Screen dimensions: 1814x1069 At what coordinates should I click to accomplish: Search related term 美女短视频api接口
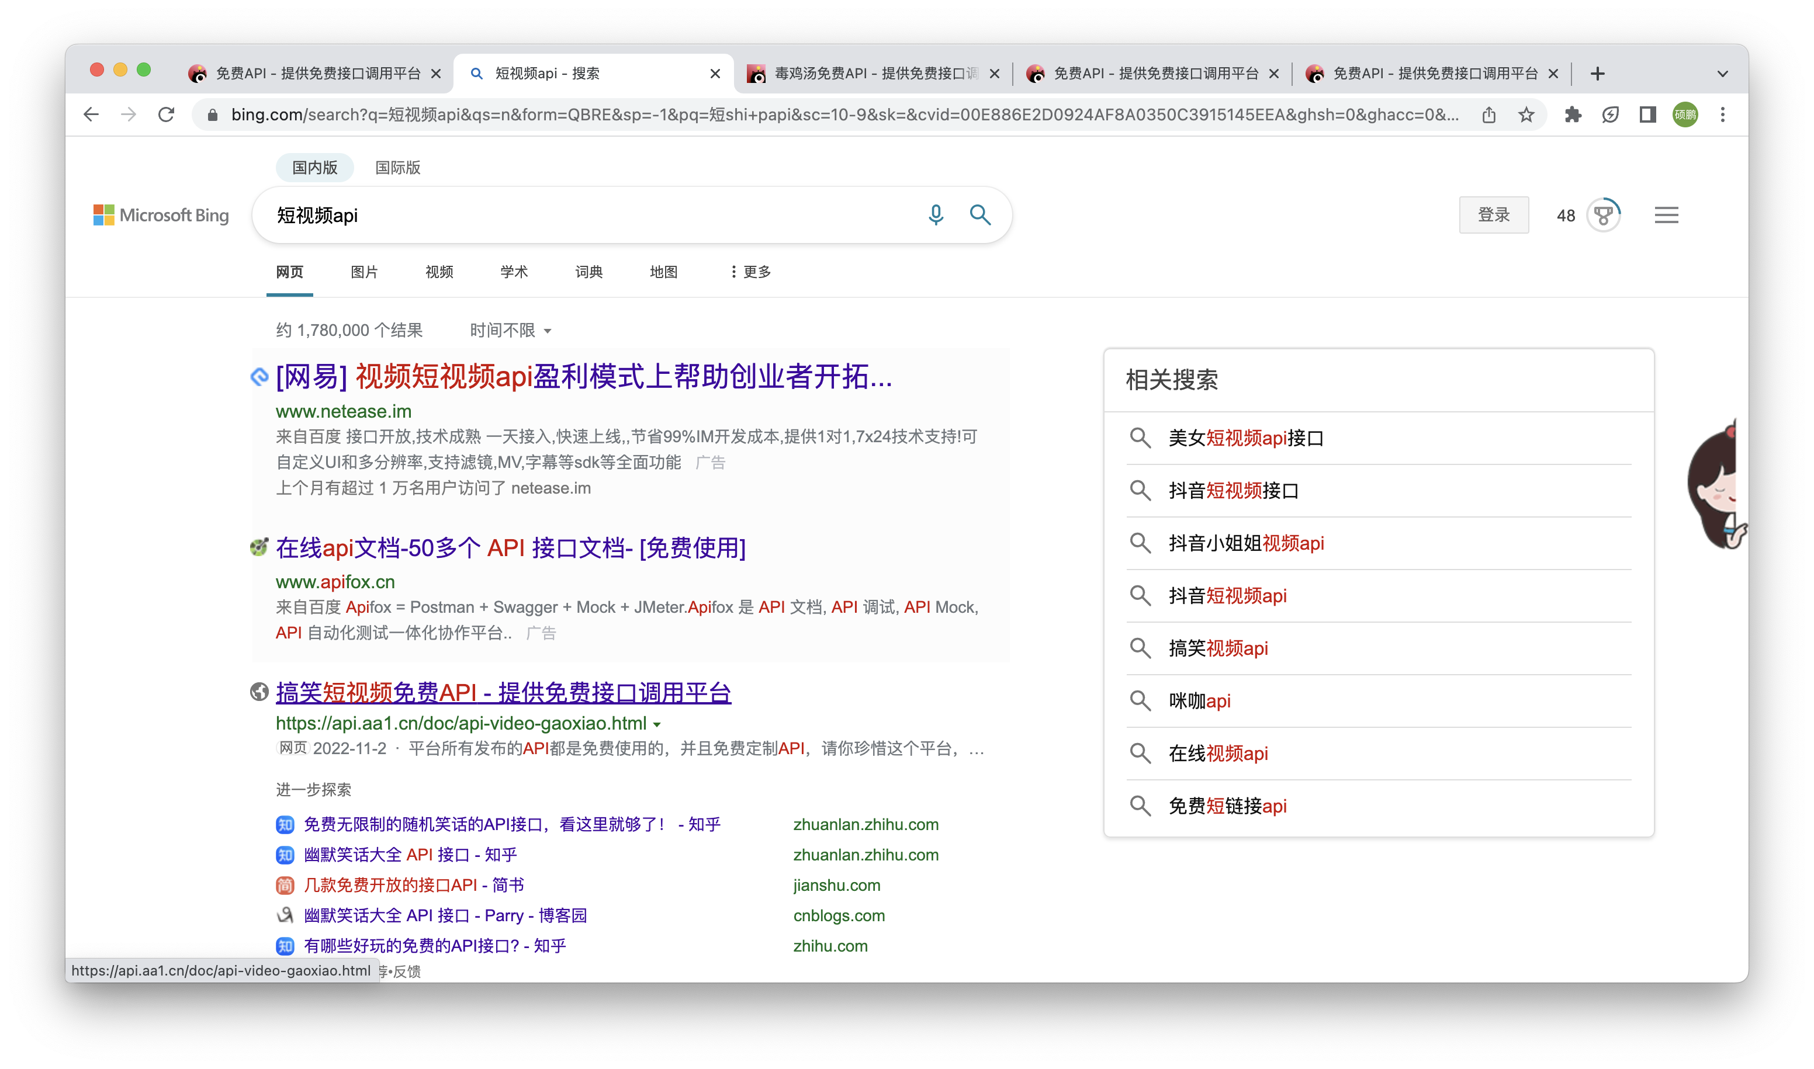click(1246, 438)
